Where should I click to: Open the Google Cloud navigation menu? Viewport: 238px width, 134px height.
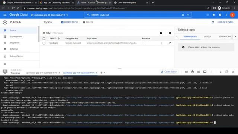(5, 15)
